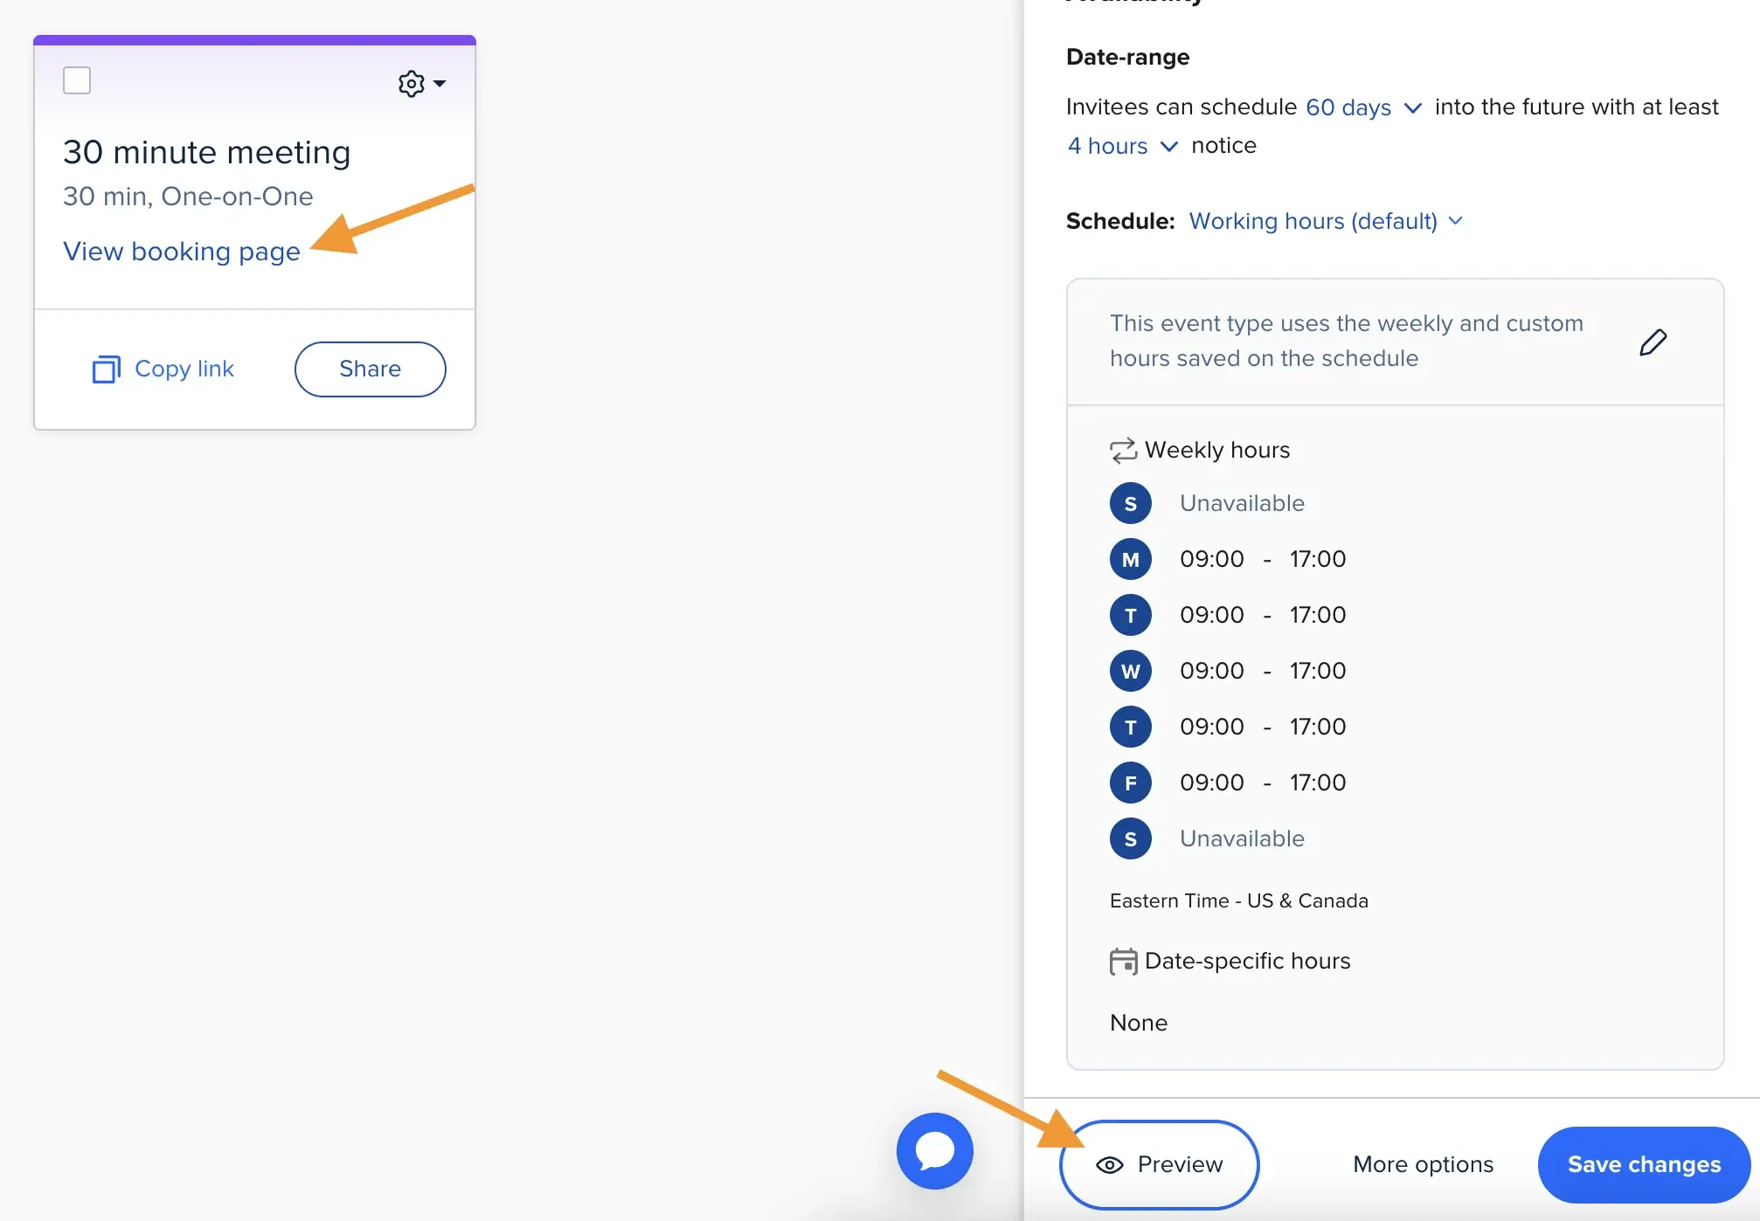Image resolution: width=1760 pixels, height=1221 pixels.
Task: Open the gear settings menu on event card
Action: [421, 84]
